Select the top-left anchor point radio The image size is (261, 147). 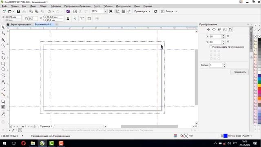click(211, 51)
